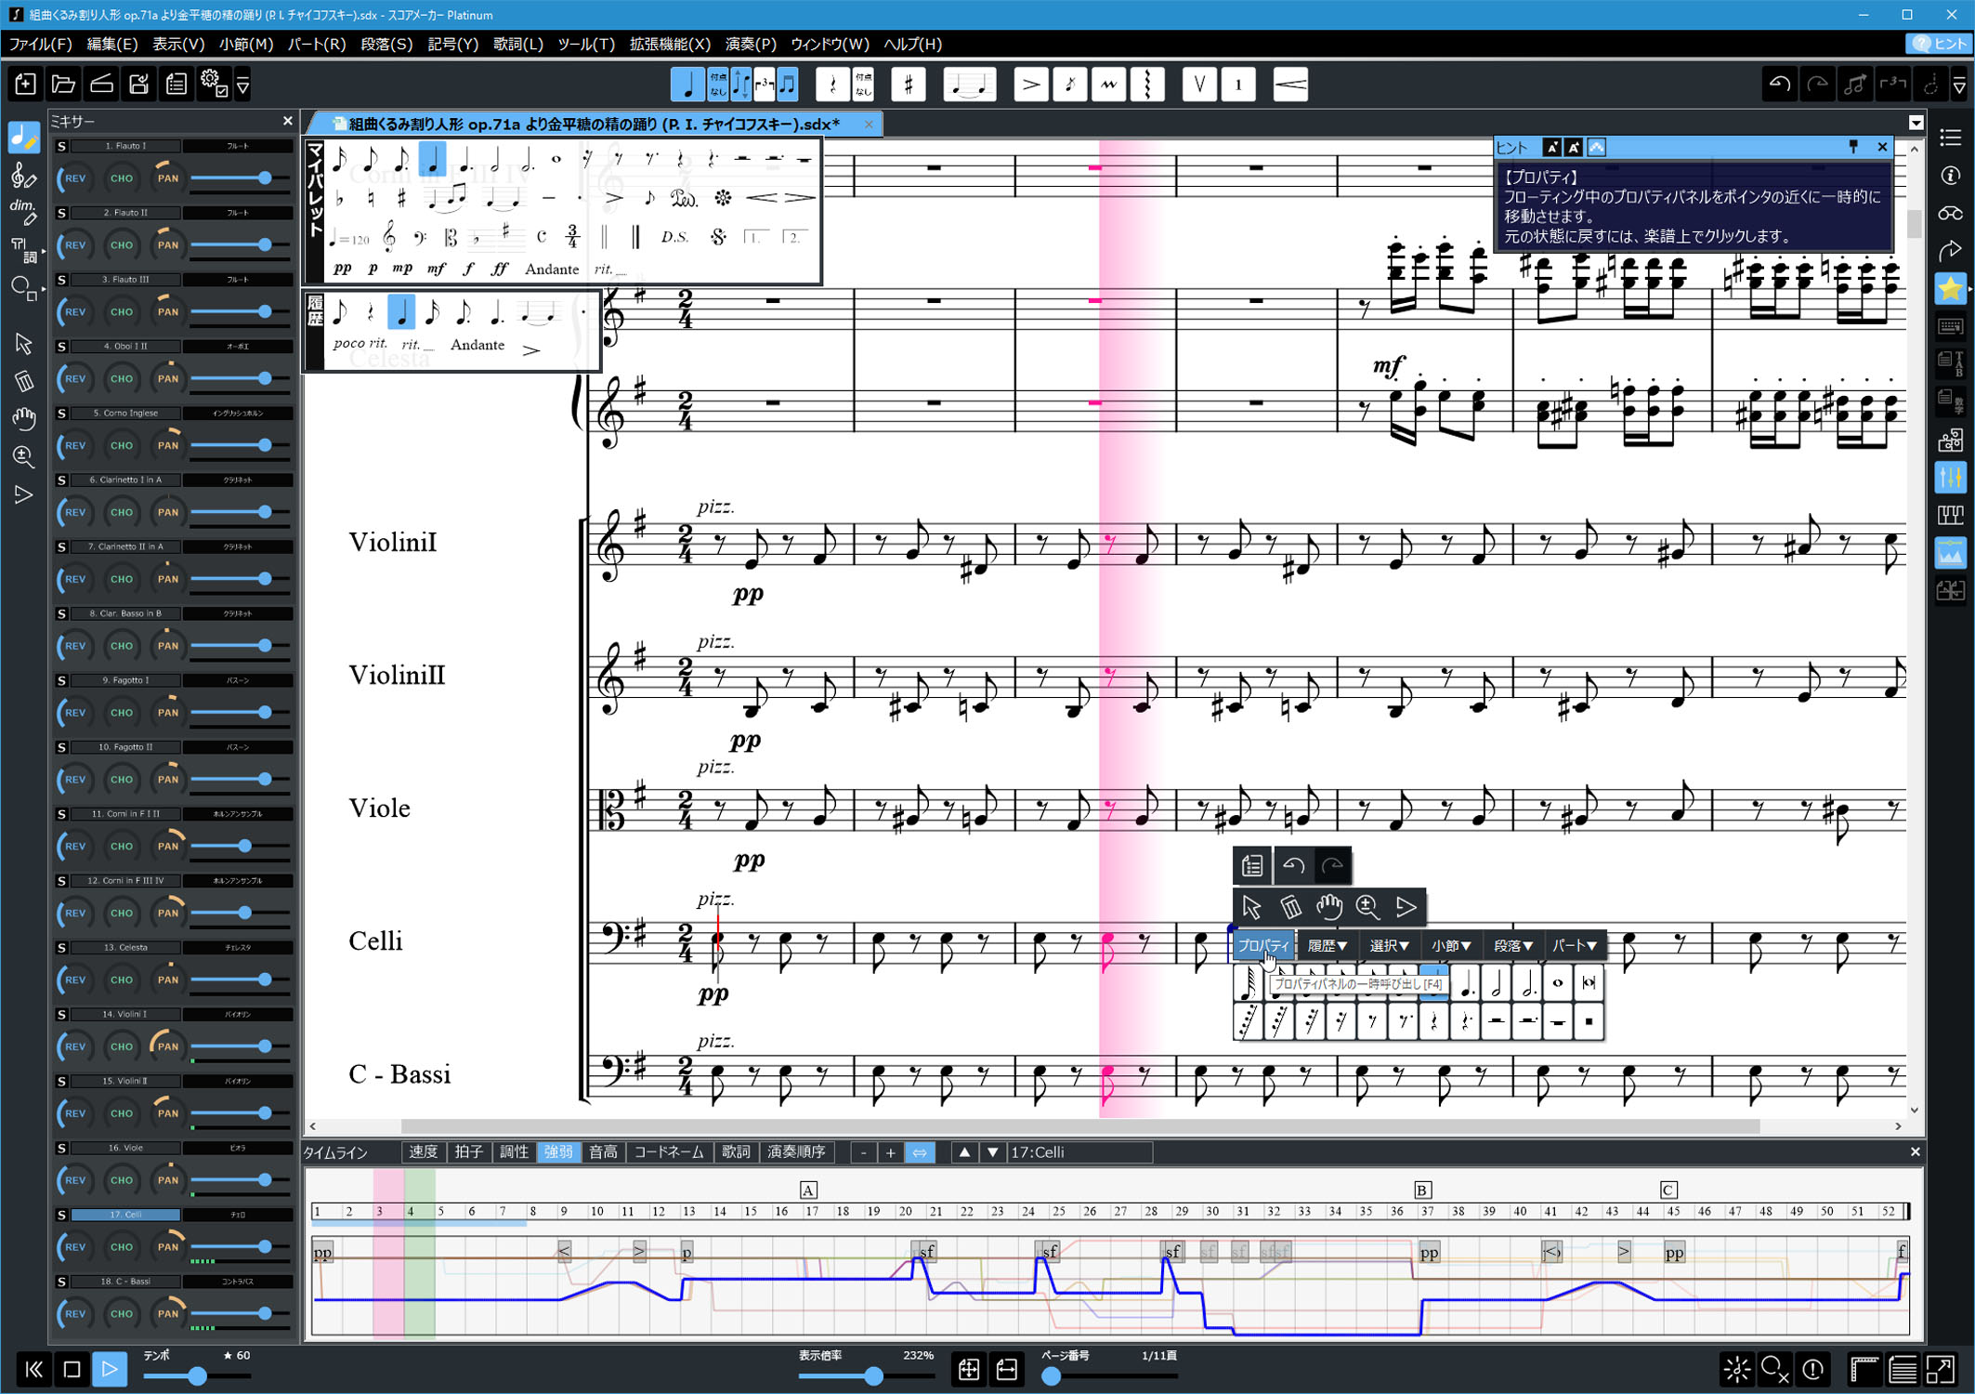The width and height of the screenshot is (1975, 1394).
Task: Click the プロパティ button in floating toolbar
Action: point(1263,946)
